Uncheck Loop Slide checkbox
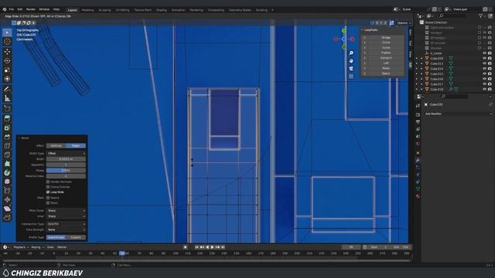Viewport: 495px width, 278px height. 48,192
